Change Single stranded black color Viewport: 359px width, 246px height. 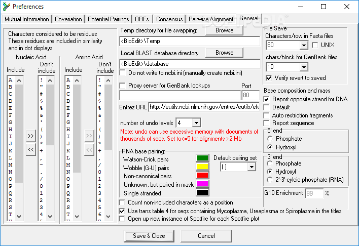tap(203, 192)
